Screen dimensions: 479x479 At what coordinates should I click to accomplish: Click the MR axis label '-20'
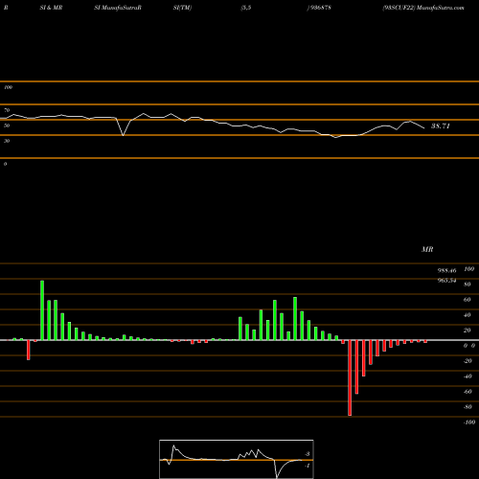468,361
